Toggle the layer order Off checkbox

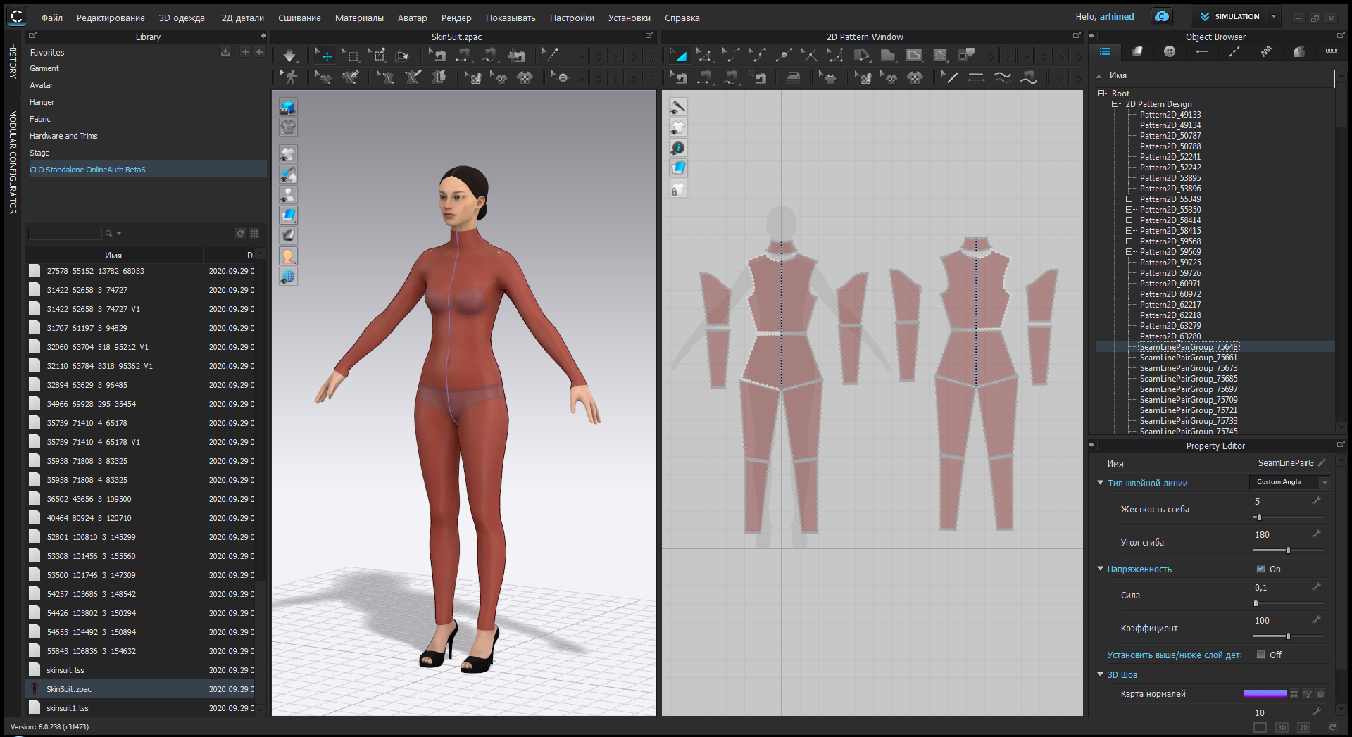pyautogui.click(x=1260, y=655)
